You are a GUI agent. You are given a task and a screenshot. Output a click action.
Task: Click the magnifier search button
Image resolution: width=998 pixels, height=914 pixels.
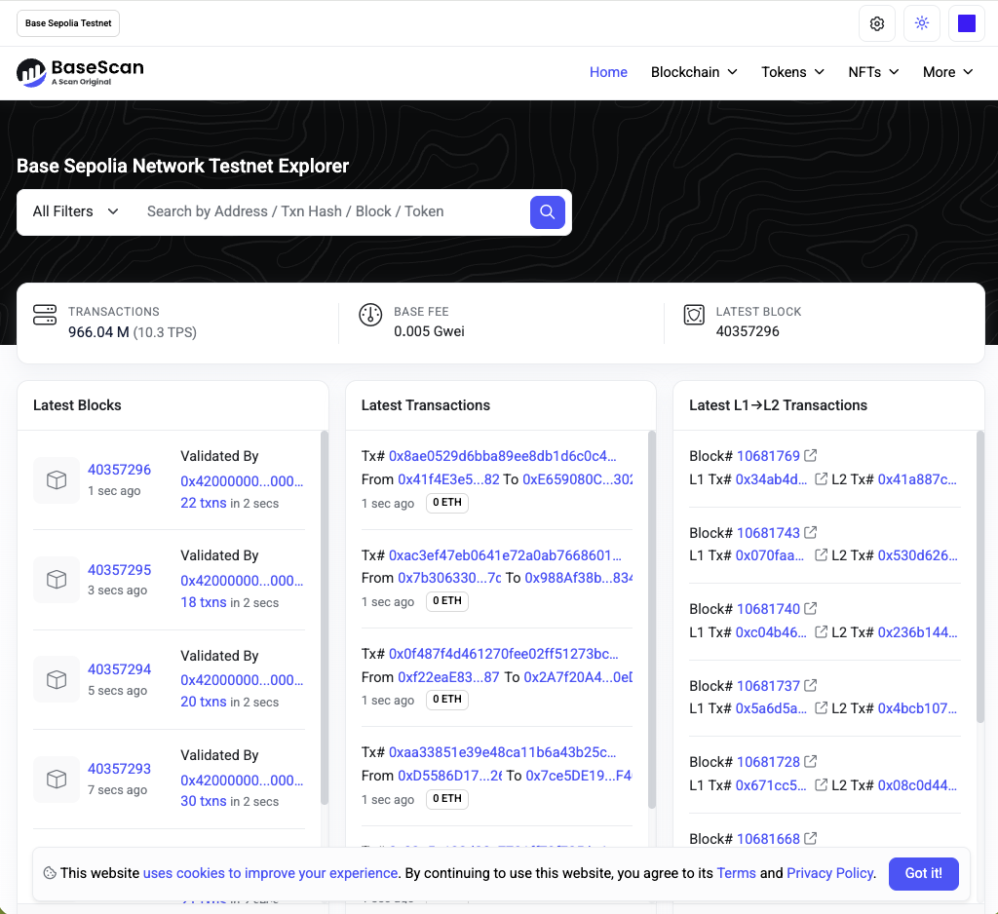pyautogui.click(x=547, y=211)
